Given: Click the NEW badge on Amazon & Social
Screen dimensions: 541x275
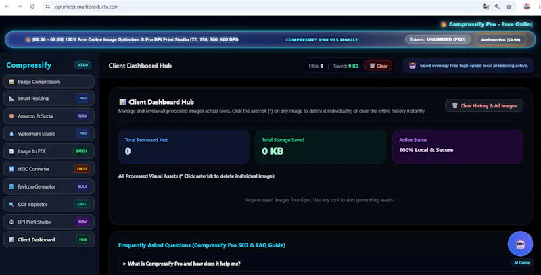Looking at the screenshot, I should tap(83, 116).
